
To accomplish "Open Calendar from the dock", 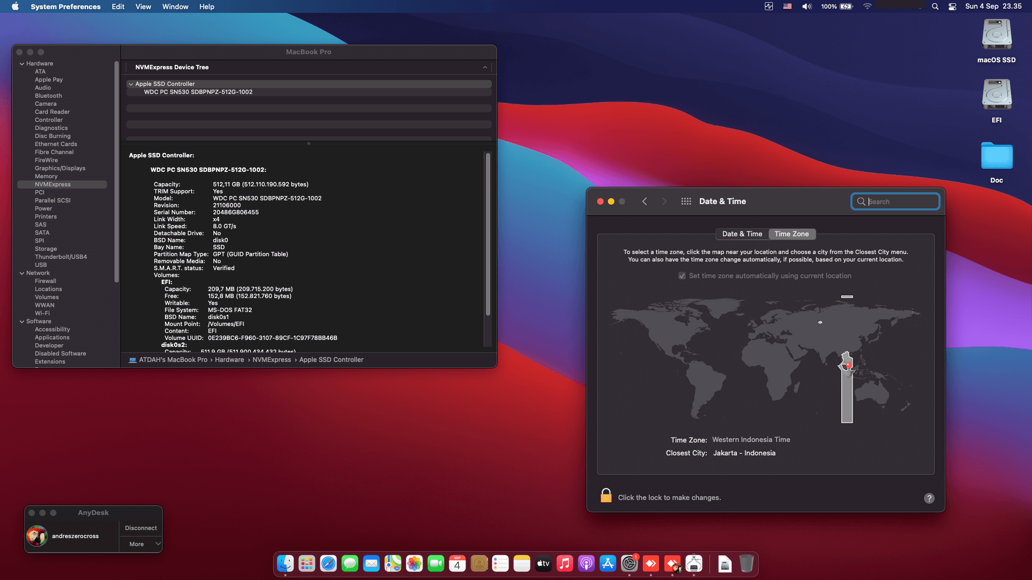I will pos(457,563).
